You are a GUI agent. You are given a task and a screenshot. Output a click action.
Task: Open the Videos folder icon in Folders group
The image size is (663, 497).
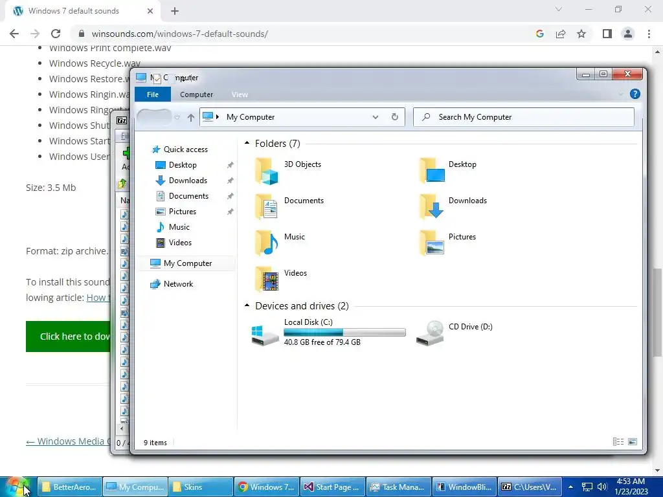tap(266, 280)
